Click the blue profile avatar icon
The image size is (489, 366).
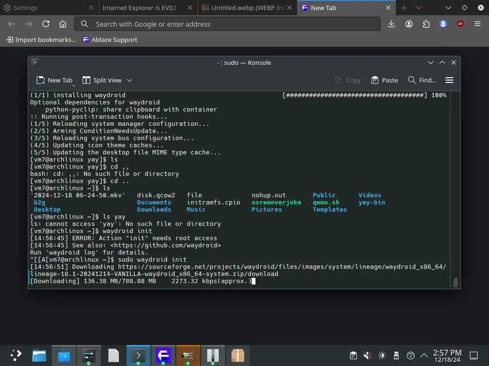(x=443, y=24)
